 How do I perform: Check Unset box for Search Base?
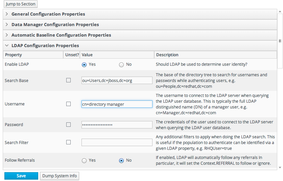(69, 80)
